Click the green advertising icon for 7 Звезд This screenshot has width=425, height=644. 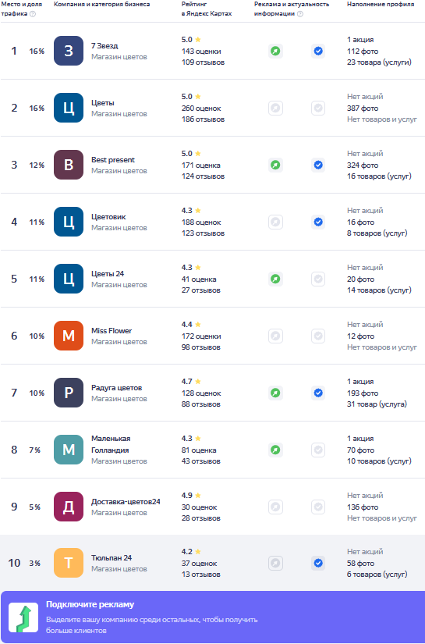[276, 51]
